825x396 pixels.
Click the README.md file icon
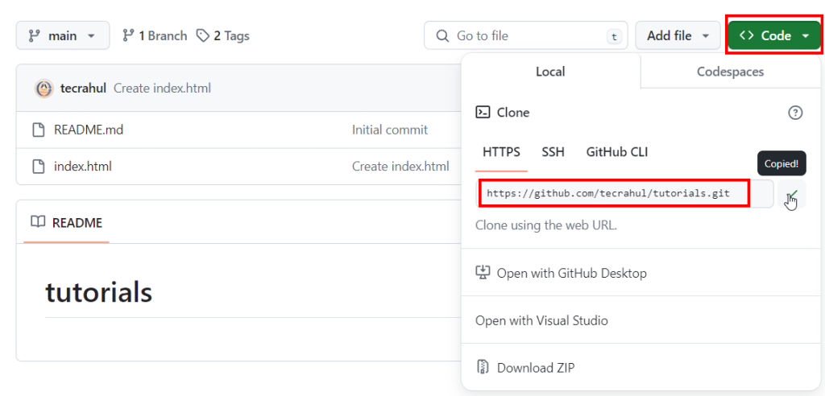coord(38,130)
